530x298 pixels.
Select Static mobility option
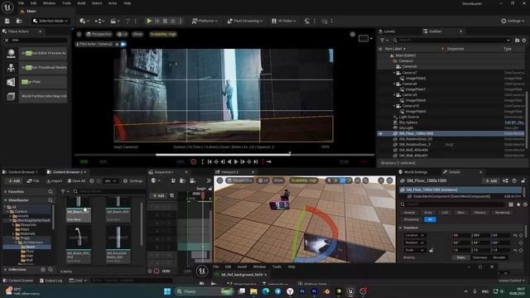460,257
